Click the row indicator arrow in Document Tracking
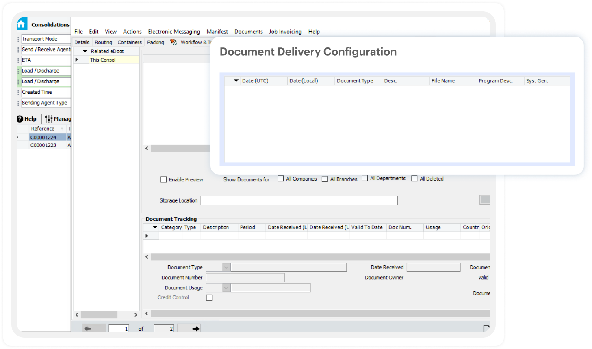 click(x=147, y=236)
